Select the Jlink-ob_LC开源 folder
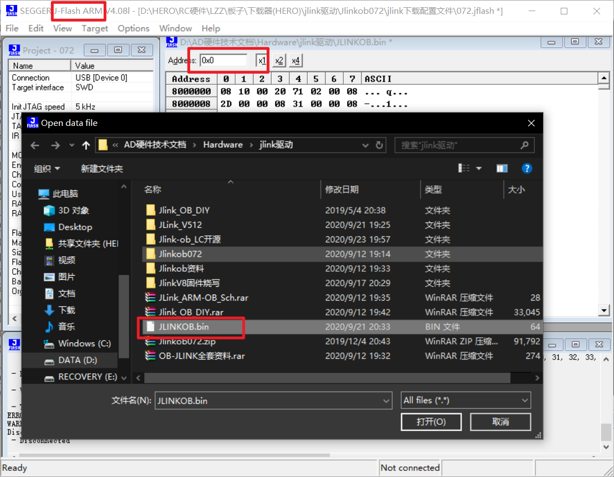Screen dimensions: 614x477 (342, 239)
